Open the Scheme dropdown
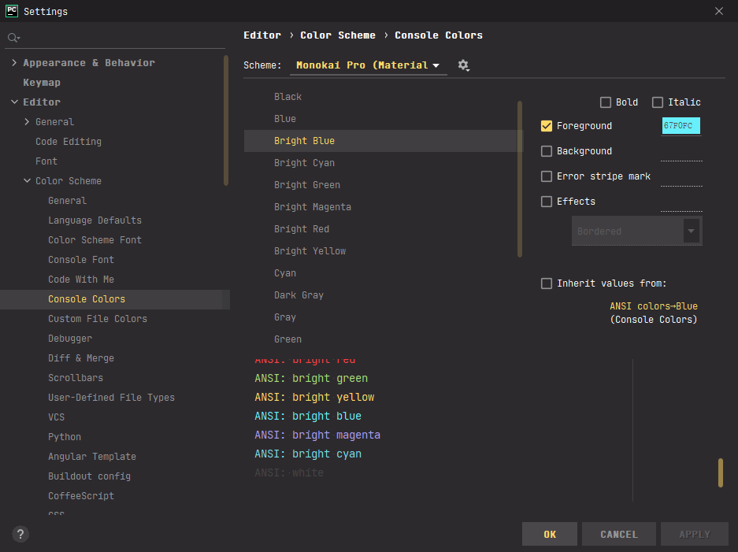Screen dimensions: 738x552 (x=368, y=65)
